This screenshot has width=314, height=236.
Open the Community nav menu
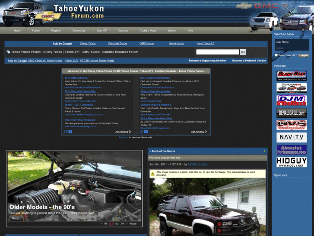[x=79, y=31]
